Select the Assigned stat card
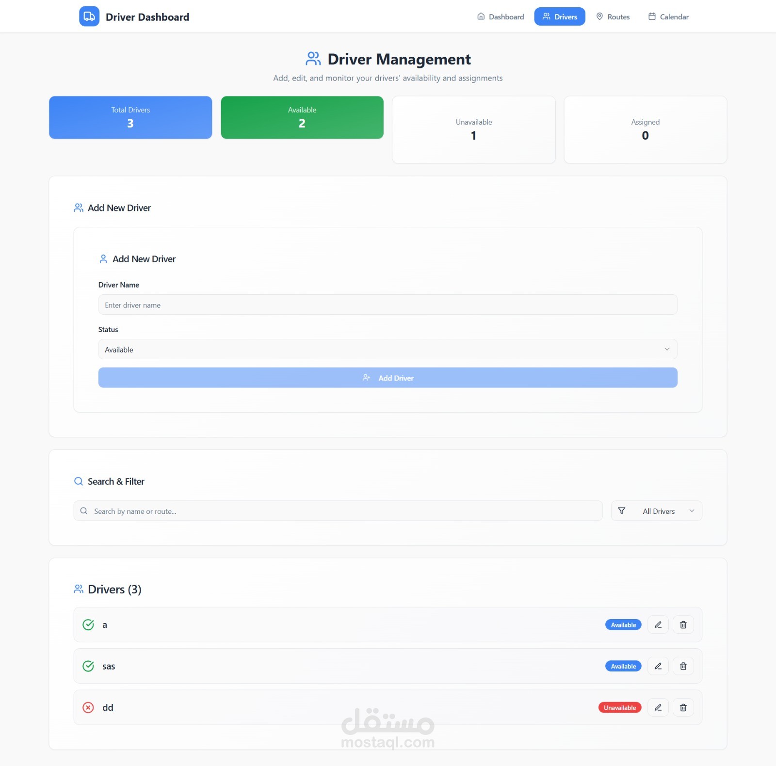The height and width of the screenshot is (766, 776). click(x=646, y=129)
